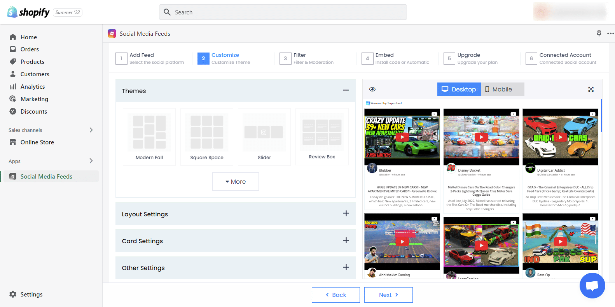This screenshot has height=307, width=615.
Task: Toggle the preview eye icon
Action: 372,89
